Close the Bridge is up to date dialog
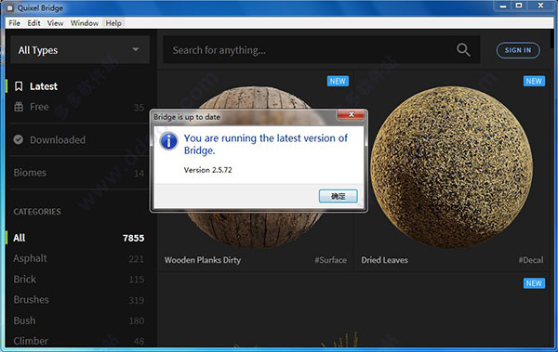This screenshot has width=558, height=352. (351, 114)
